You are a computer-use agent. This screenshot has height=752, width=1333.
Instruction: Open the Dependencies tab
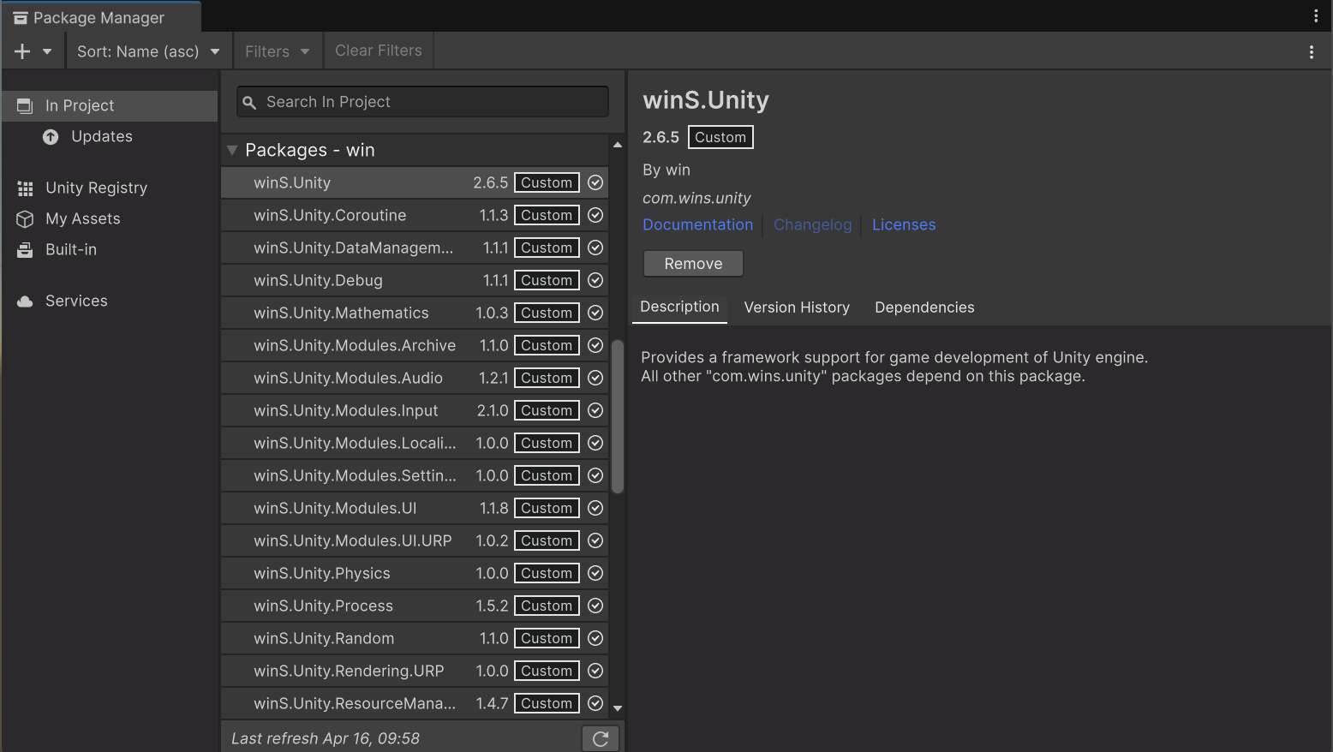point(924,307)
